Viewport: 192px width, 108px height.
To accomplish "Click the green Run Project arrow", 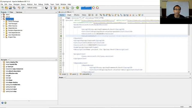I will click(59, 8).
